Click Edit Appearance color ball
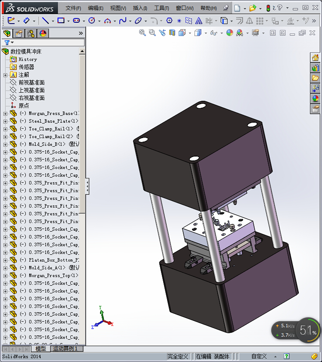The image size is (322, 362). pyautogui.click(x=230, y=33)
